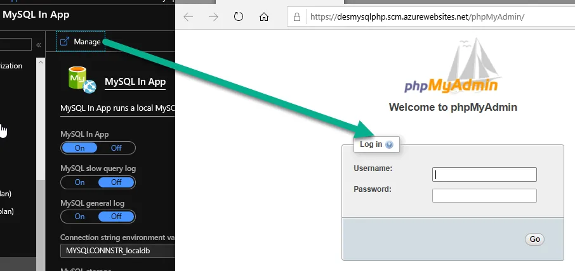Click the MySQL In App database icon
Image resolution: width=575 pixels, height=271 pixels.
click(82, 79)
